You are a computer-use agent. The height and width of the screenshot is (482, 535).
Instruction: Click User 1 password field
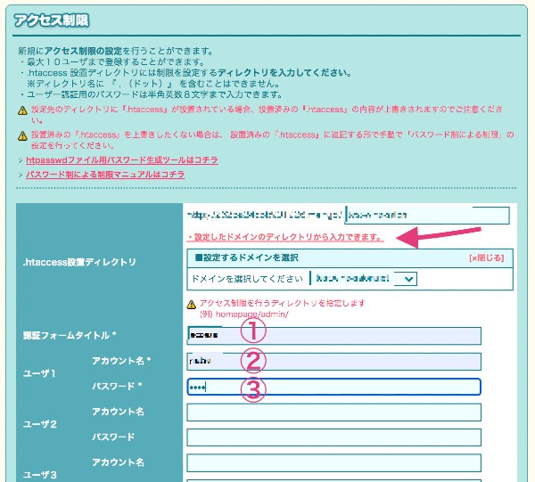(333, 387)
